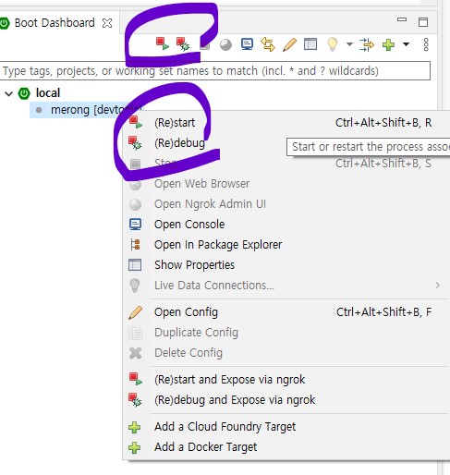Choose Open Console menu entry

click(286, 225)
